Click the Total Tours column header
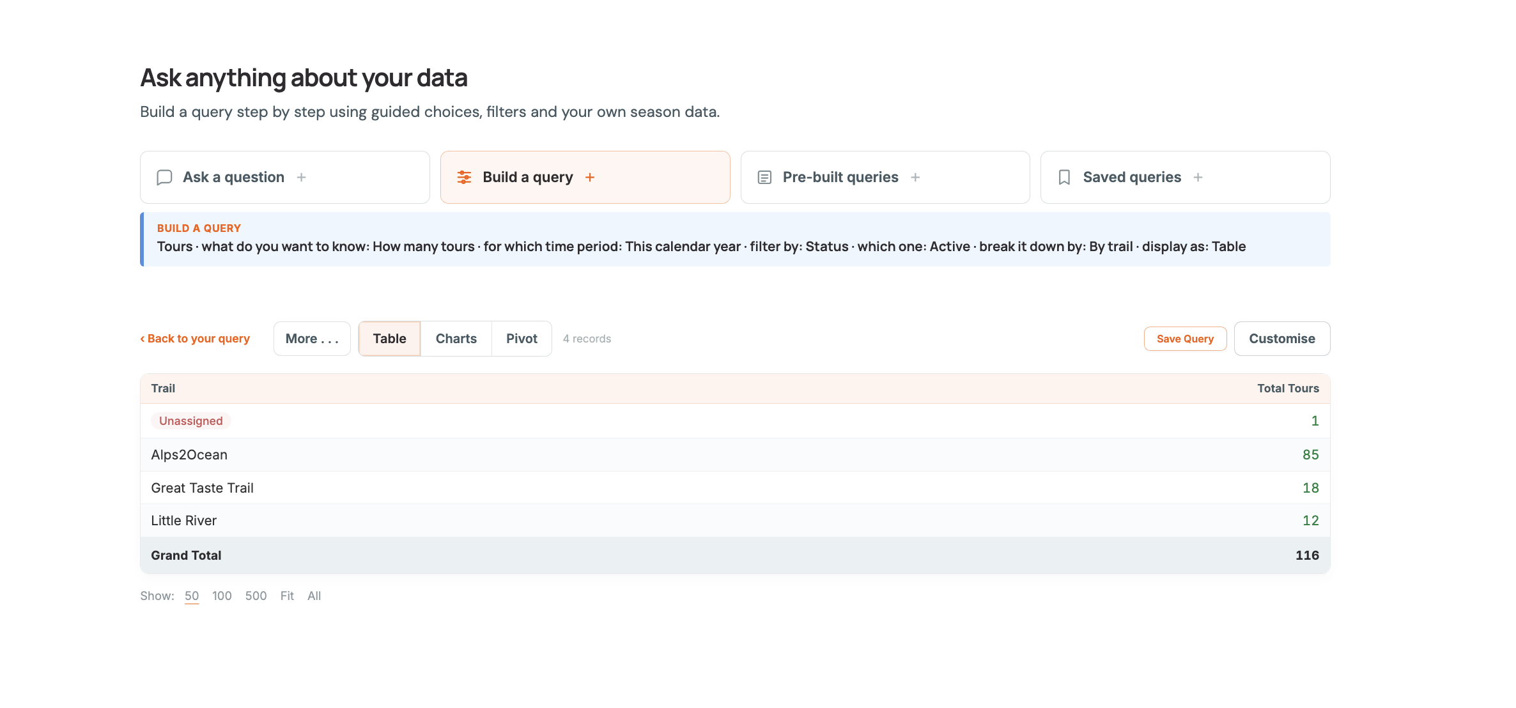The image size is (1516, 708). [1288, 389]
